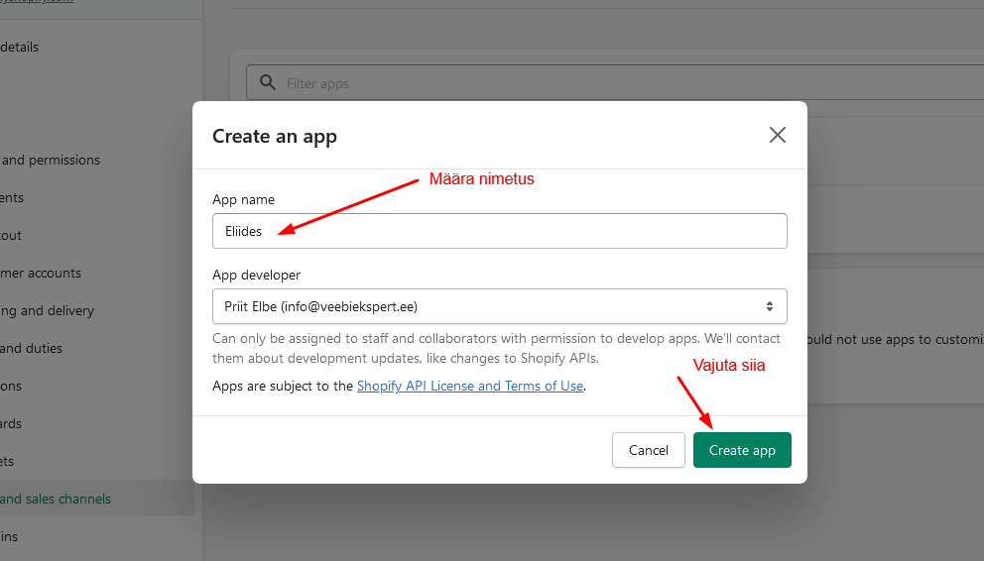The image size is (984, 561).
Task: Open Shipping and delivery settings
Action: 47,310
